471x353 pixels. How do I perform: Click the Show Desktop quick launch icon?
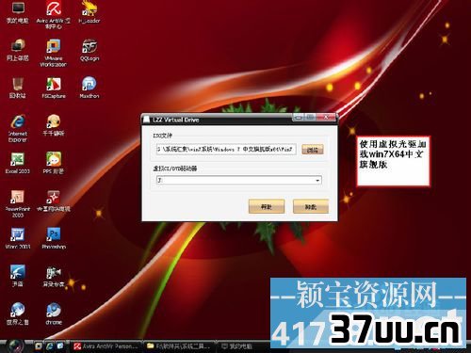coord(39,346)
